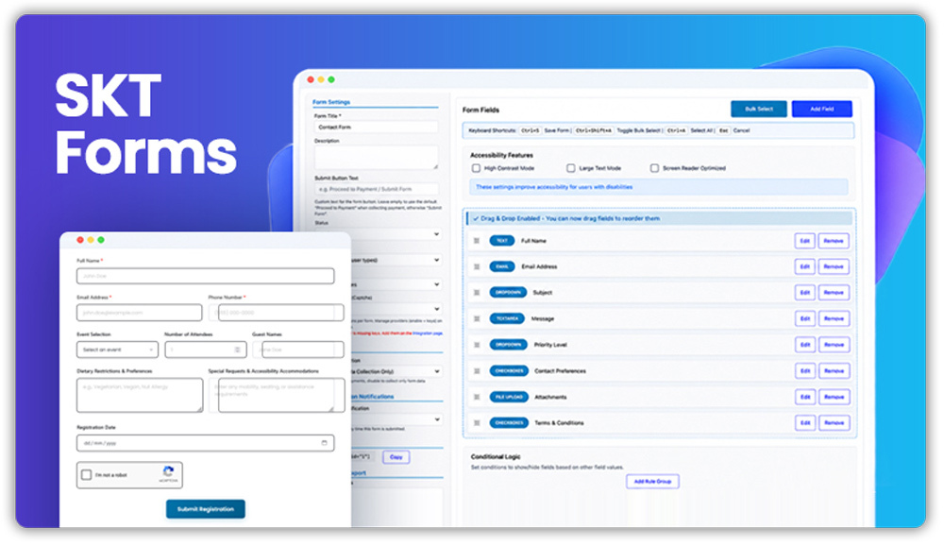Grab the drag handle for Message field
The height and width of the screenshot is (546, 944).
[476, 318]
